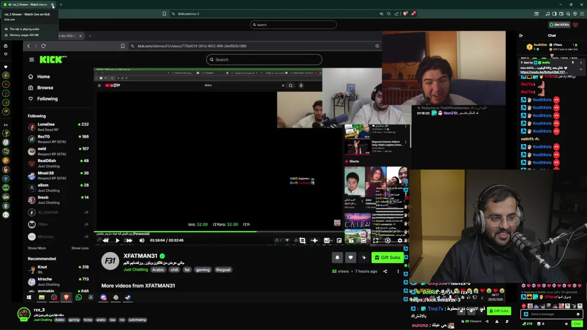Click the Send a message chat input
Viewport: 587px width, 330px height.
pos(552,314)
